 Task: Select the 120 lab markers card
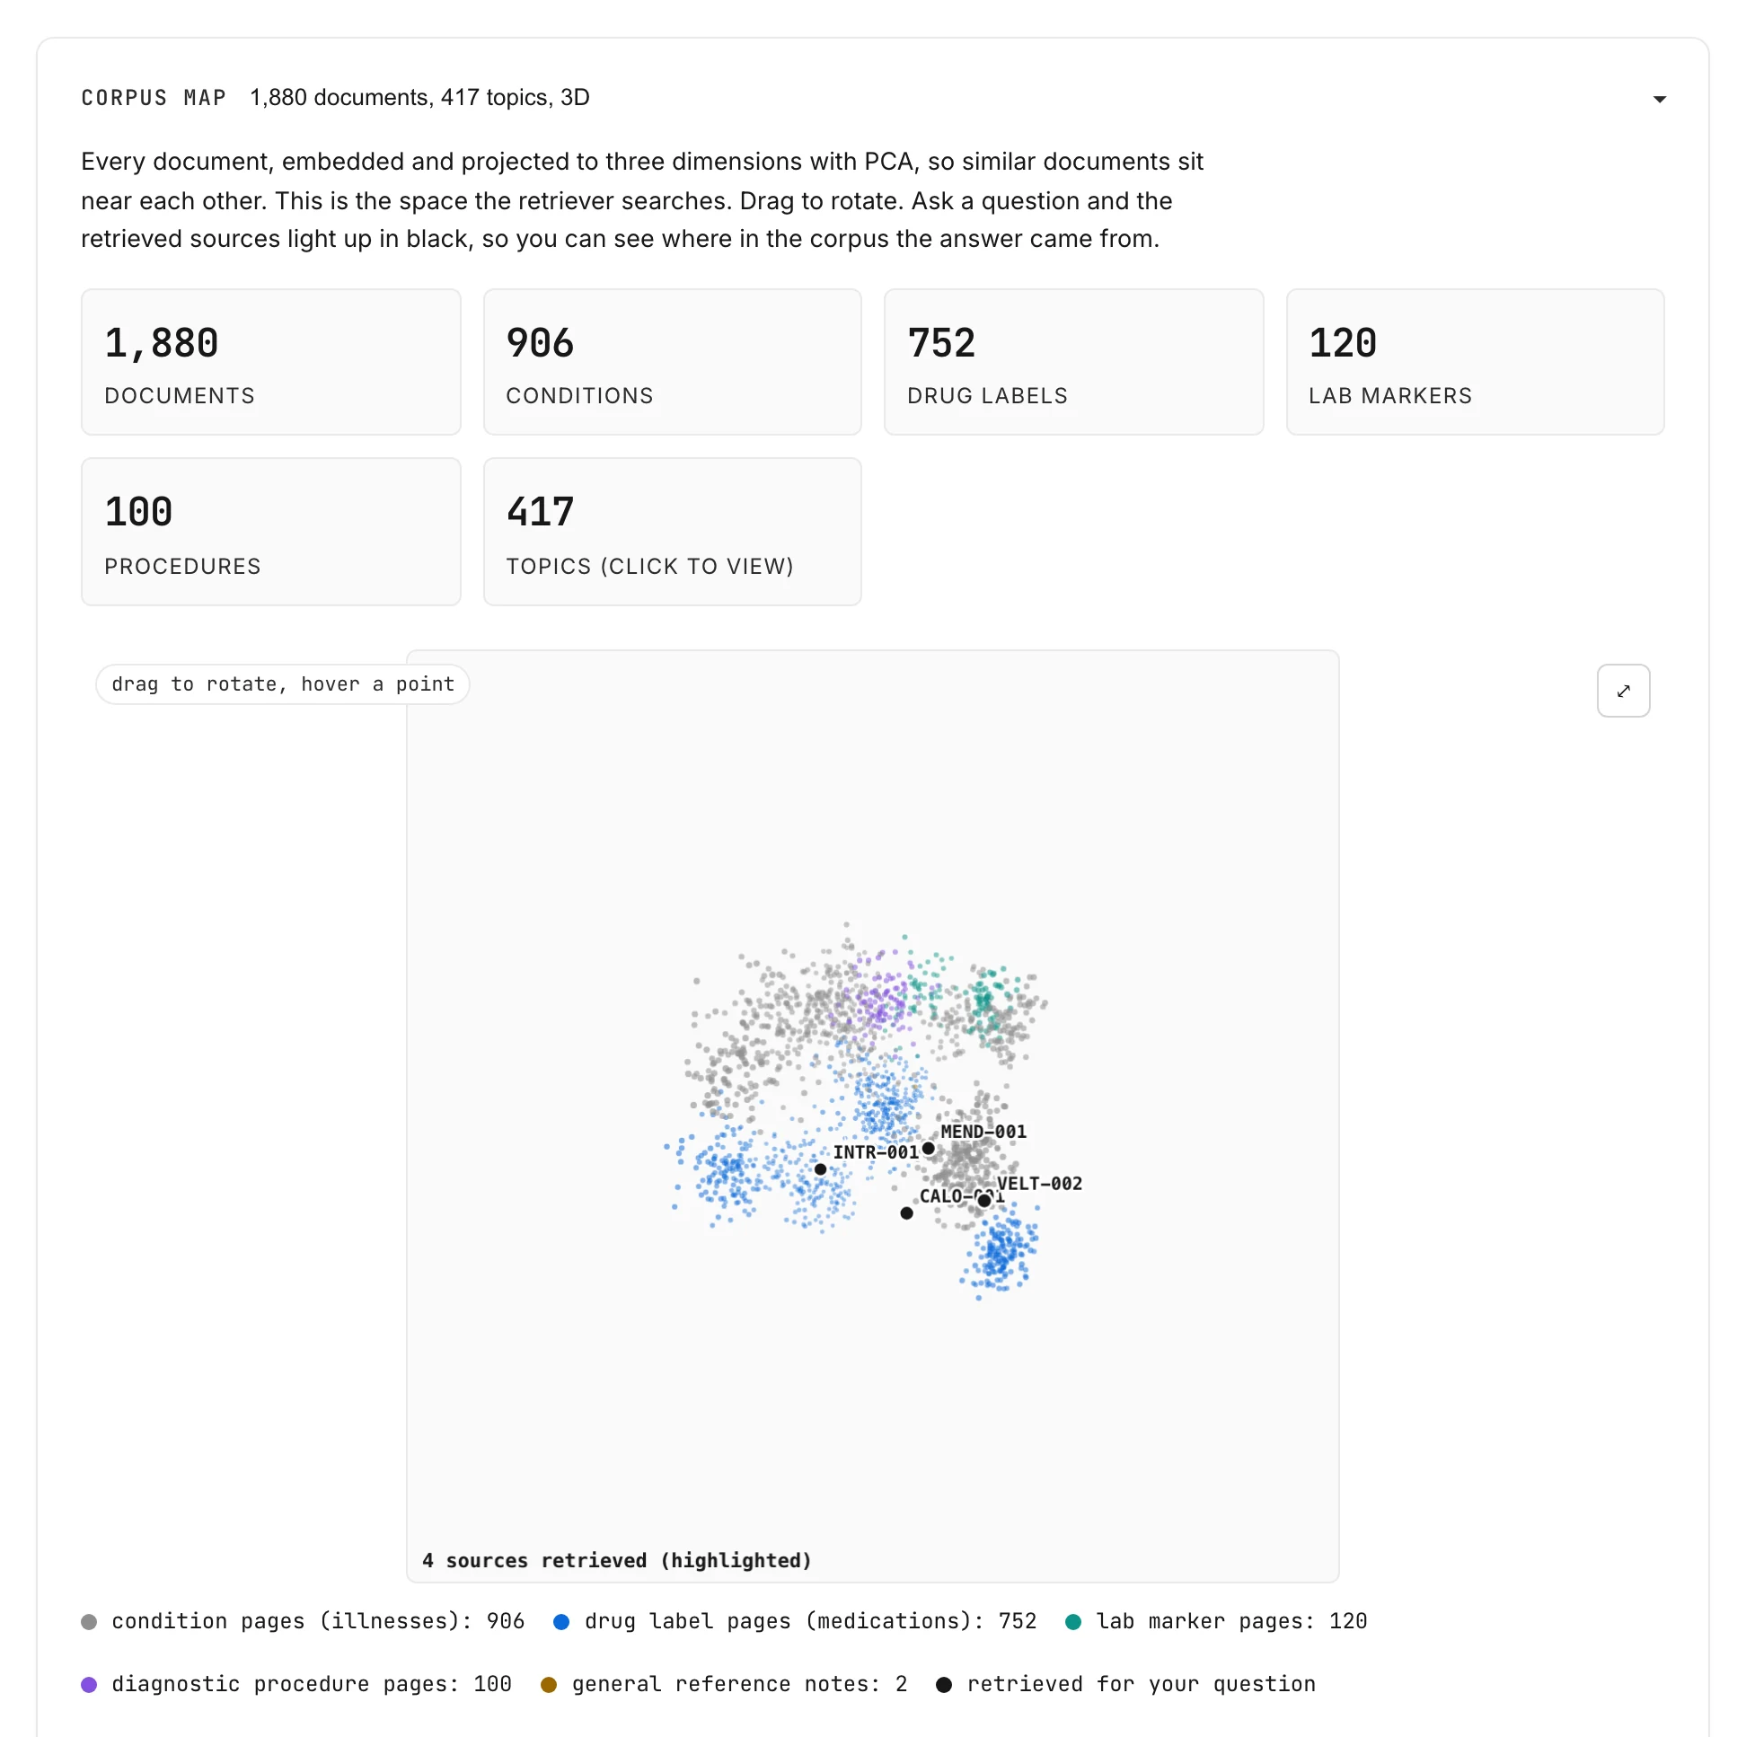1475,361
